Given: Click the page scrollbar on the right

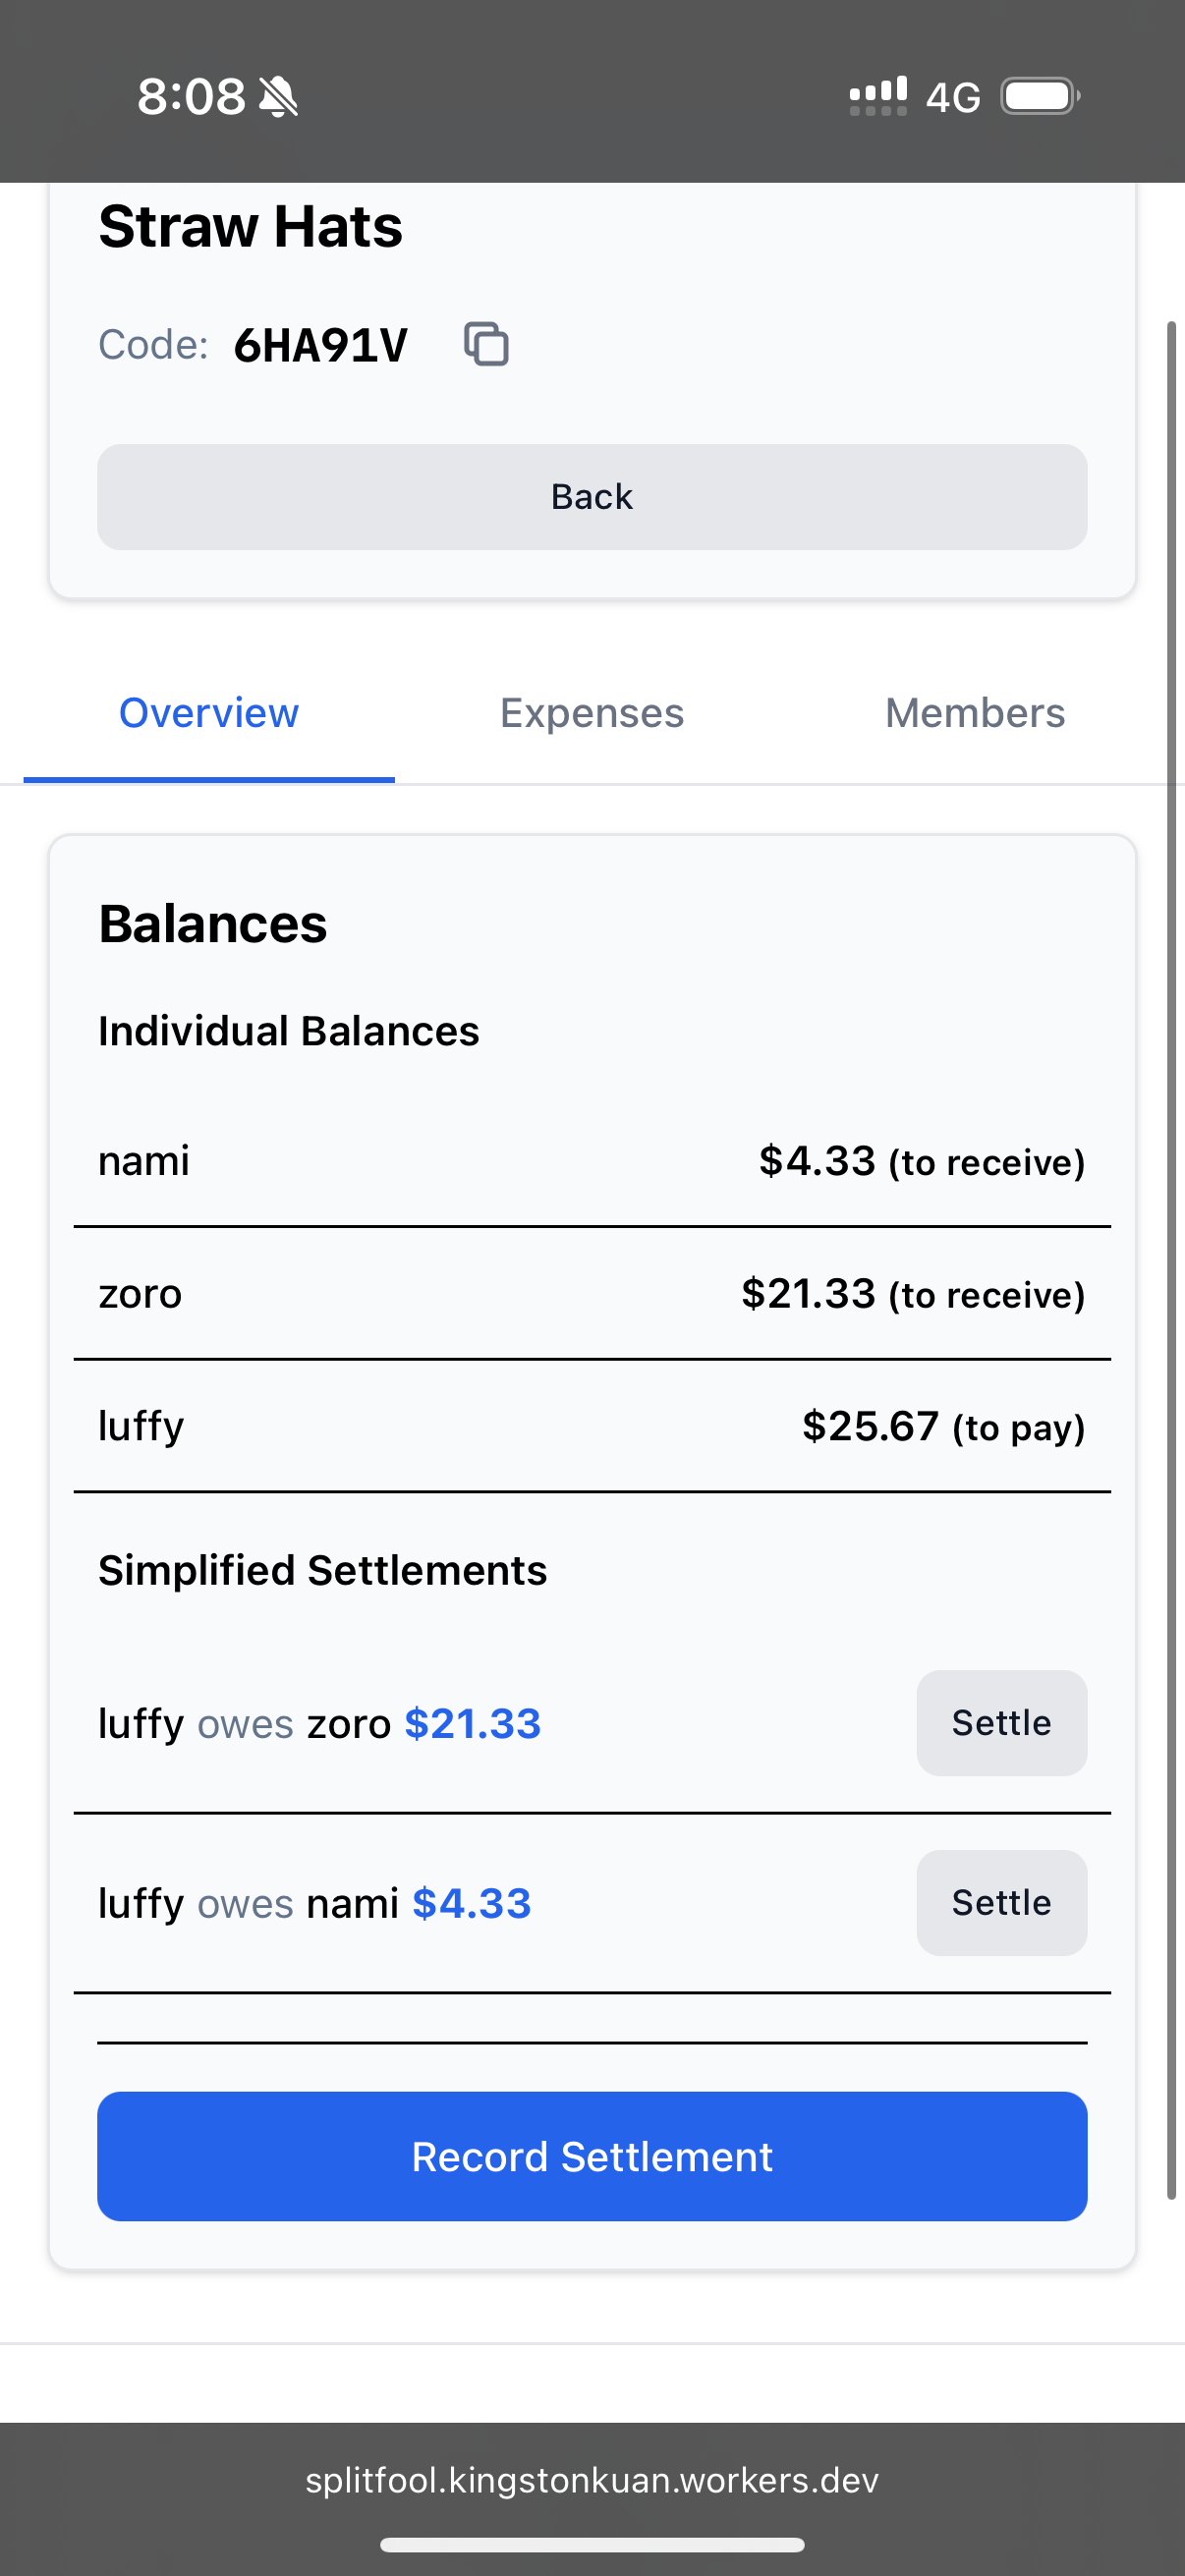Looking at the screenshot, I should point(1171,1260).
